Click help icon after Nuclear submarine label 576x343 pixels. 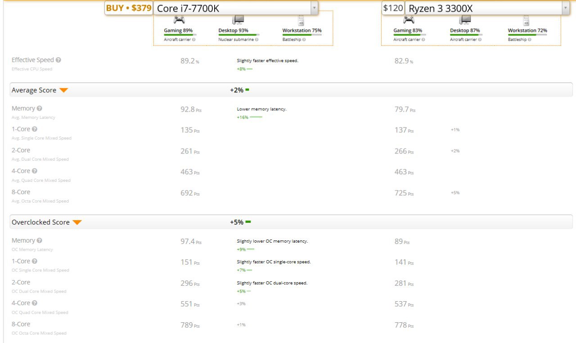point(257,40)
